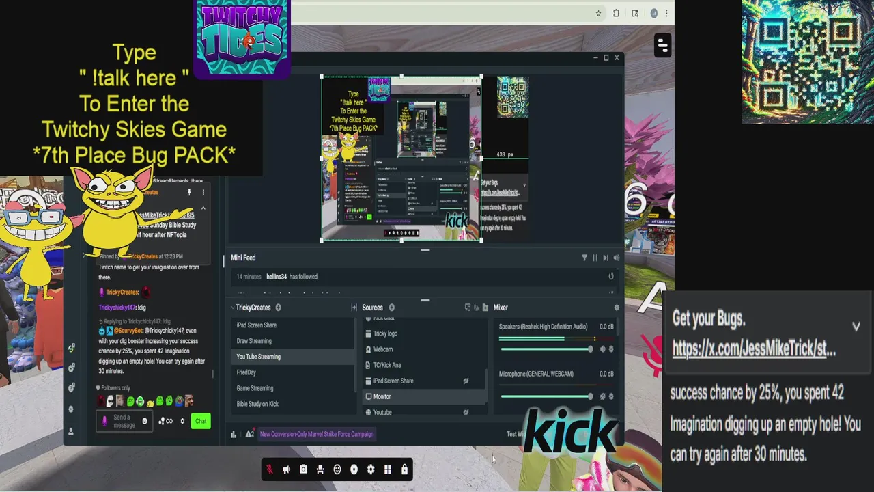
Task: Skip current alert in Mini Feed
Action: coord(606,258)
